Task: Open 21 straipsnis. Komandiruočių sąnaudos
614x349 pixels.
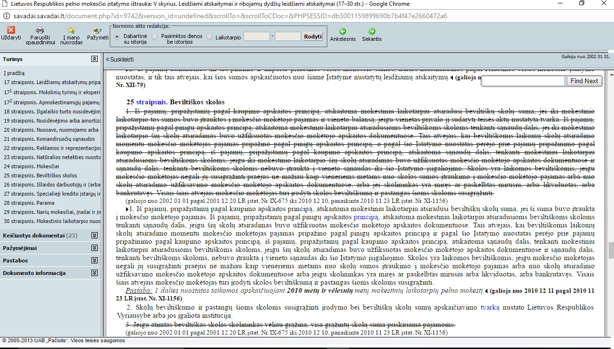Action: [x=49, y=139]
